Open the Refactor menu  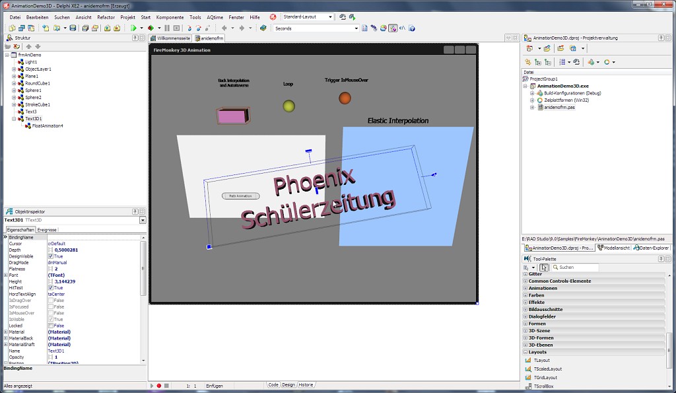click(106, 17)
